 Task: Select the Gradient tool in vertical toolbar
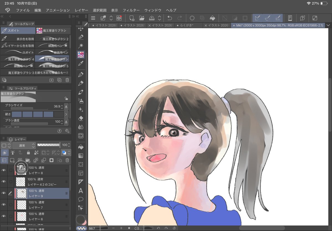81,156
